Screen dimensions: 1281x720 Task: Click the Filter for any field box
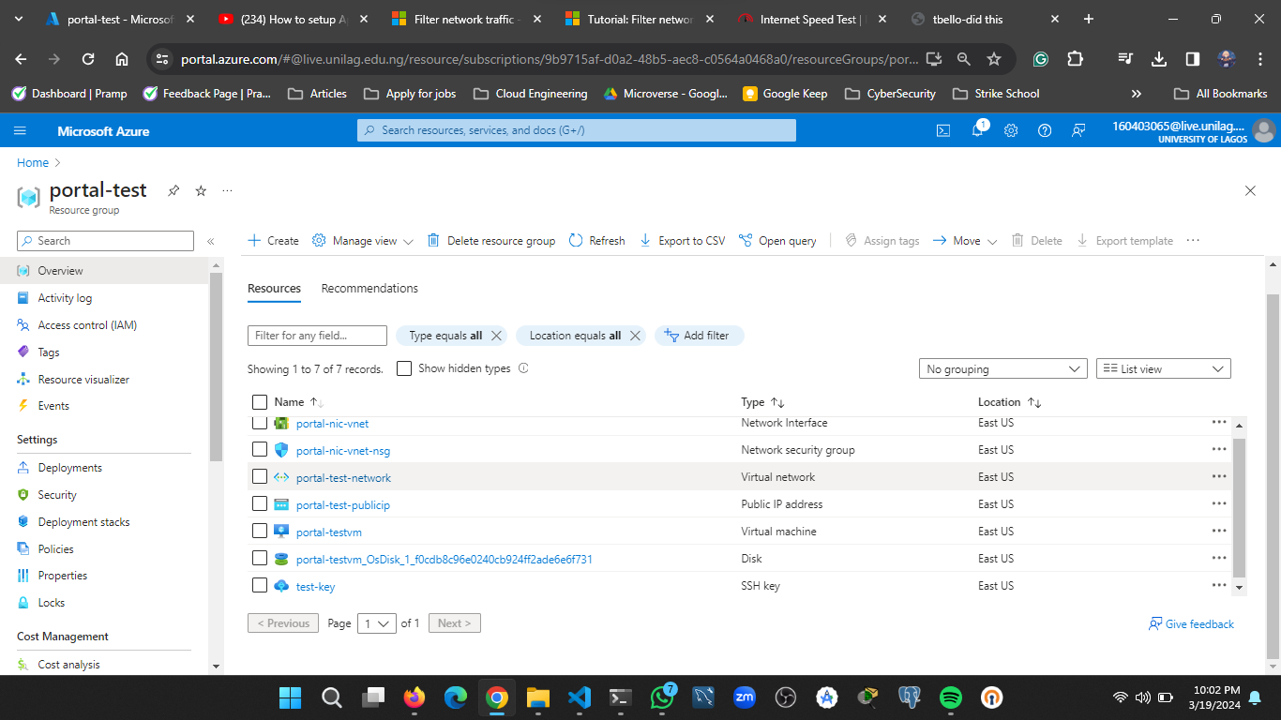(x=317, y=336)
